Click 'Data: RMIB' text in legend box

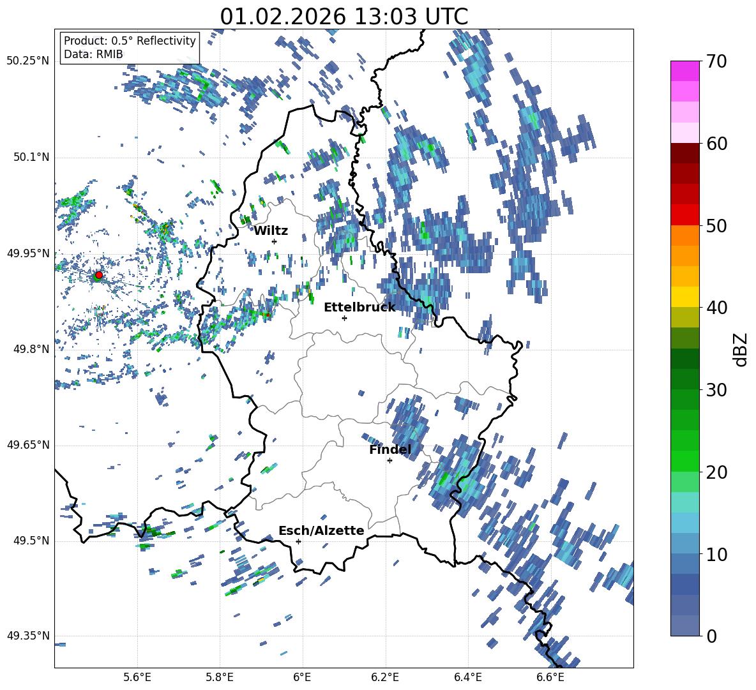93,54
